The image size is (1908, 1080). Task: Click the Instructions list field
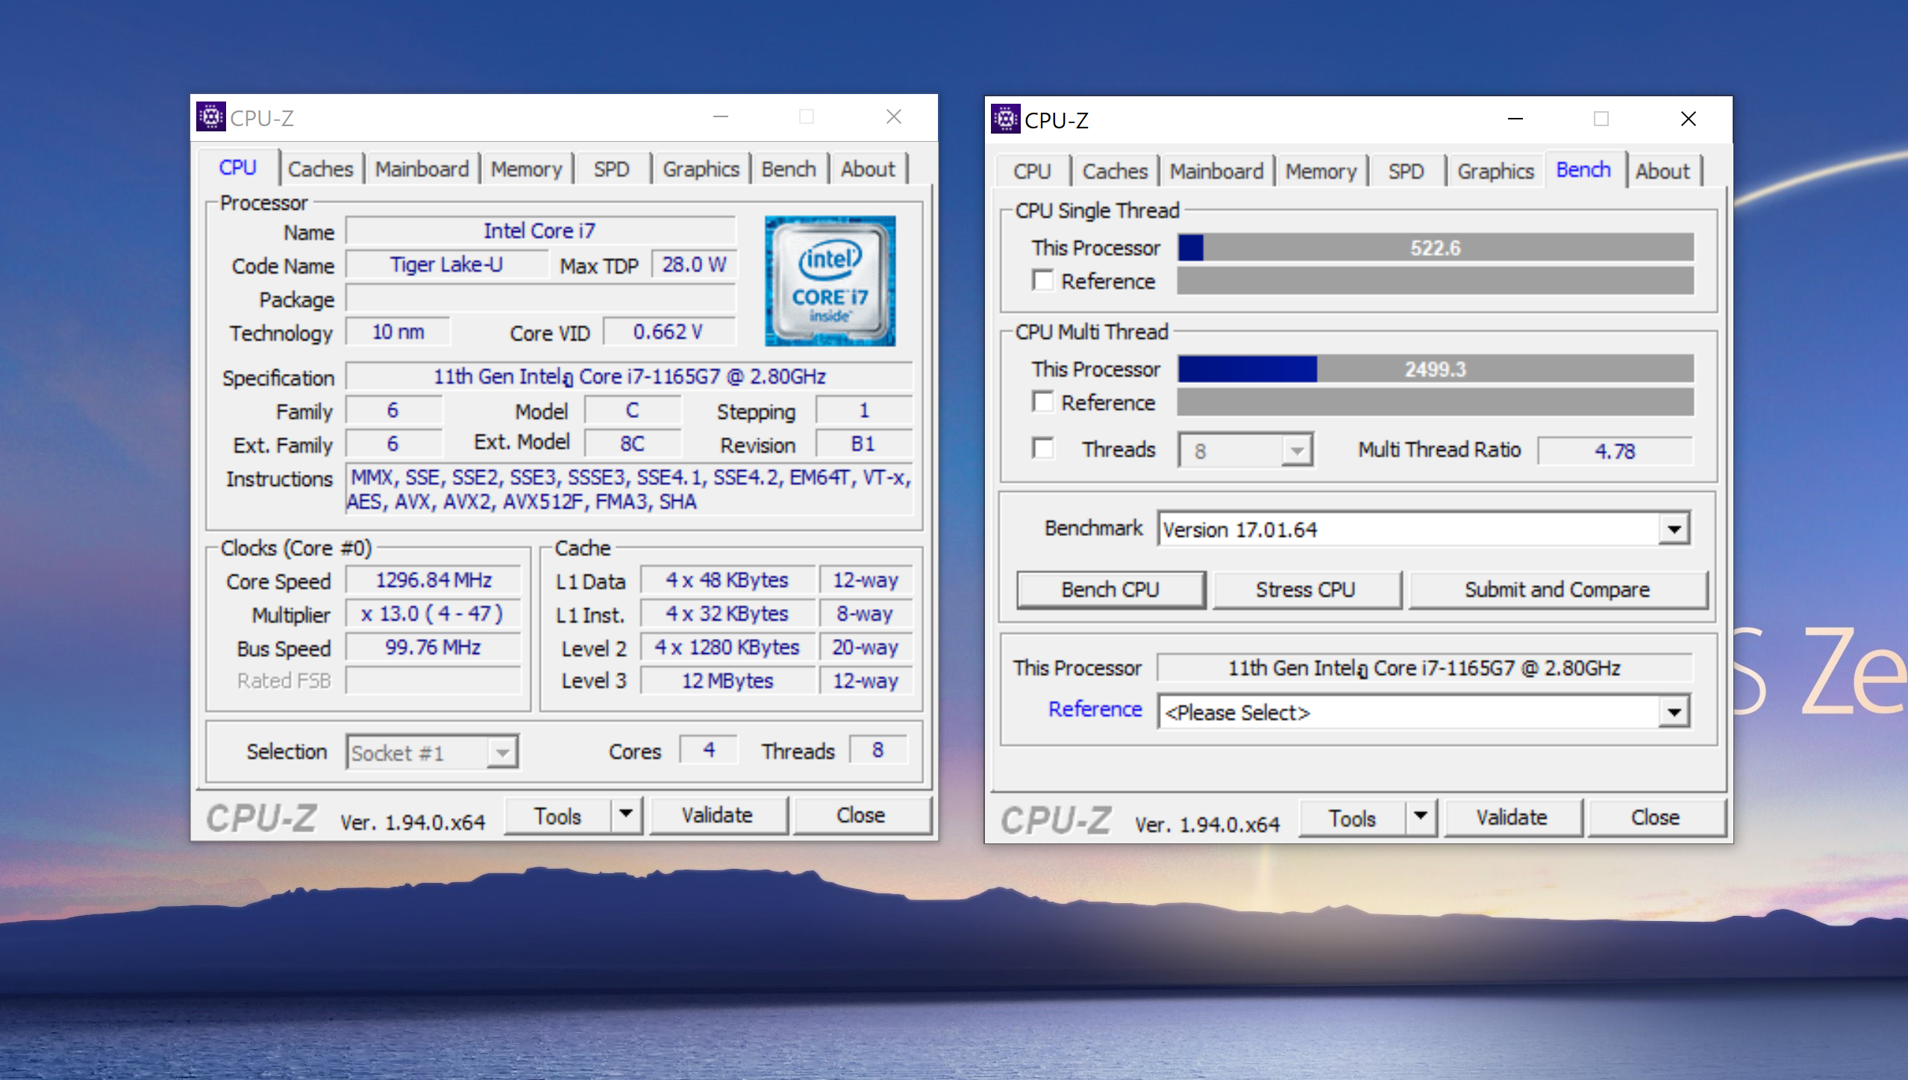(630, 489)
